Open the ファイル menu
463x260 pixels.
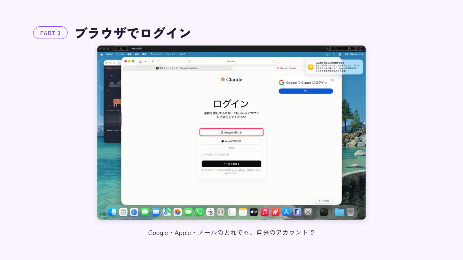tap(120, 54)
